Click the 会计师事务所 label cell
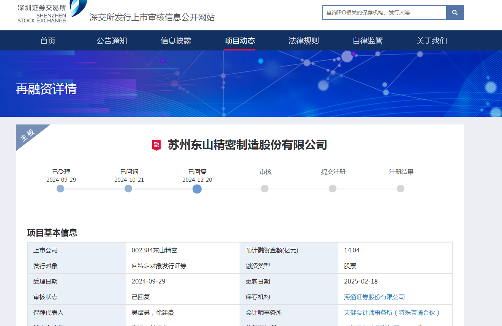The image size is (502, 326). pyautogui.click(x=289, y=313)
